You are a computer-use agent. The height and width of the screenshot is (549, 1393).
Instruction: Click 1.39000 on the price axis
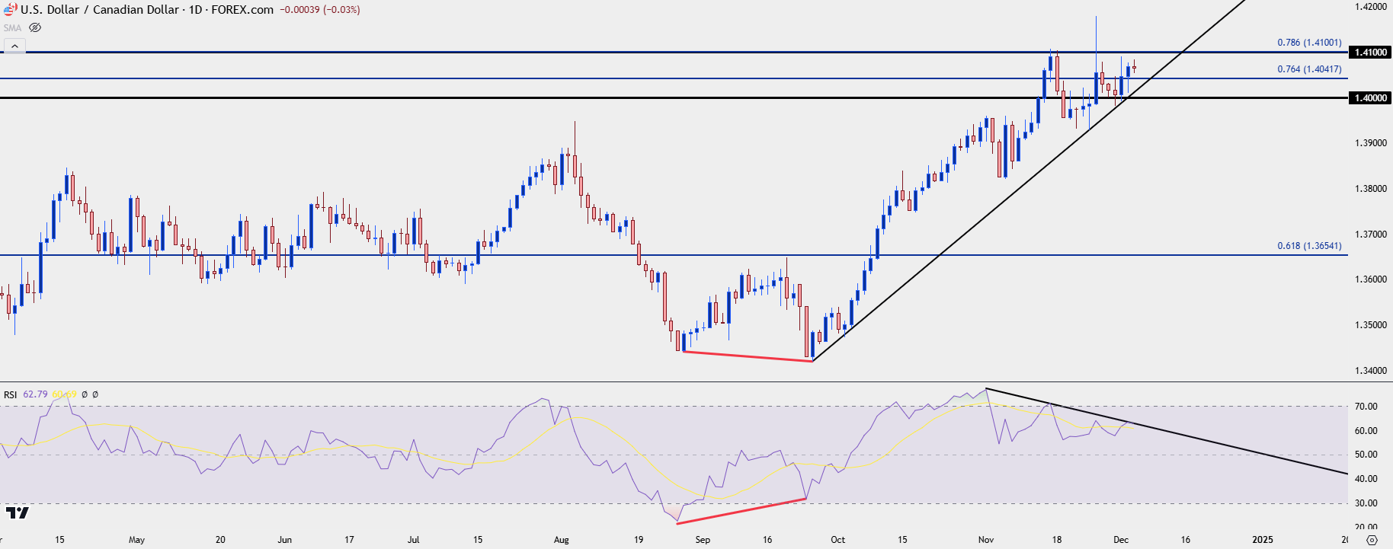1371,143
